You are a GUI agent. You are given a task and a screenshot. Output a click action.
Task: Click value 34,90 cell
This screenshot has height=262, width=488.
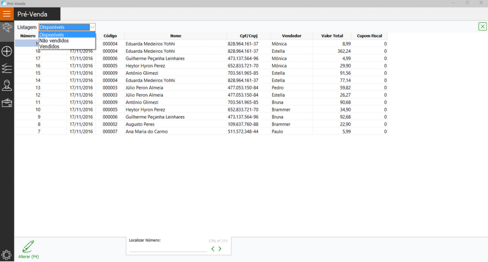[345, 110]
